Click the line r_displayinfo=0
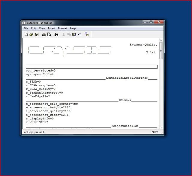 coord(40,119)
